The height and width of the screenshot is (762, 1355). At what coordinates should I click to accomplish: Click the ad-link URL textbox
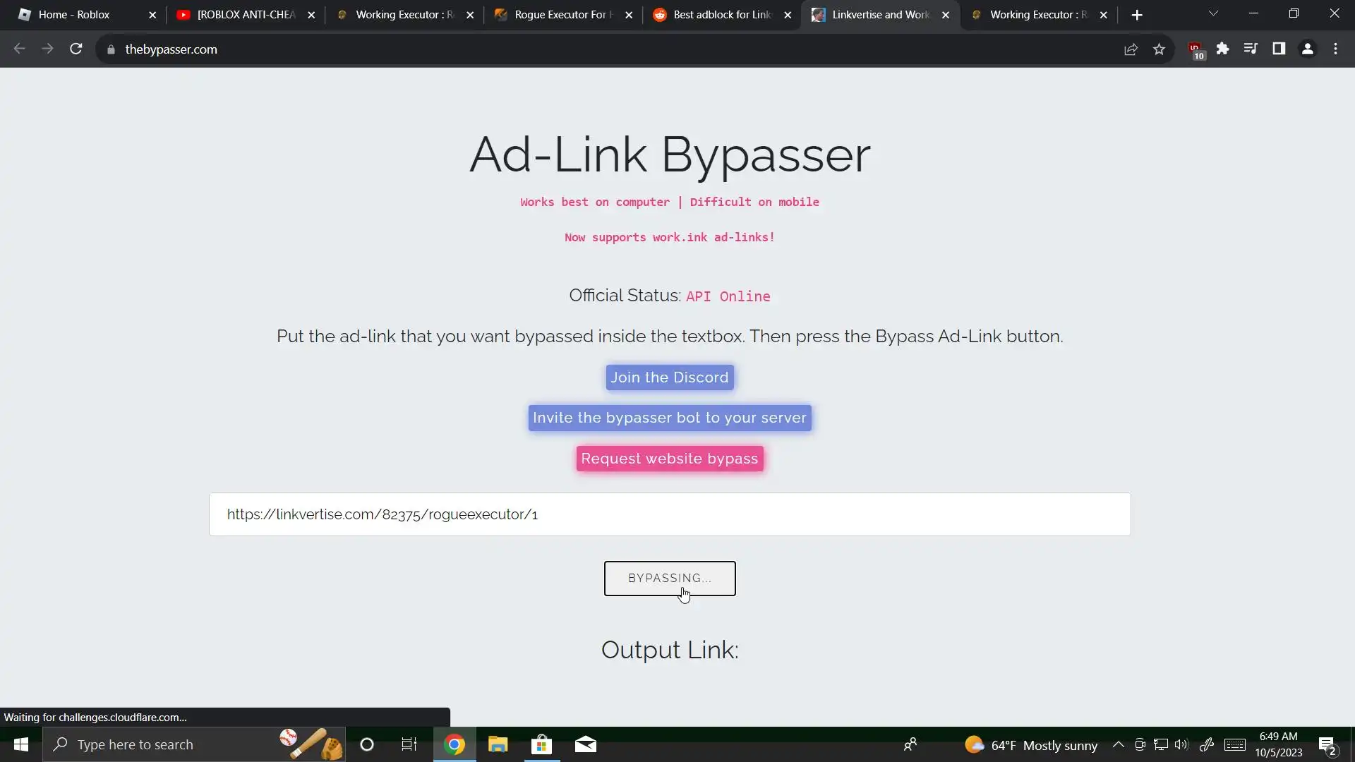pos(669,514)
